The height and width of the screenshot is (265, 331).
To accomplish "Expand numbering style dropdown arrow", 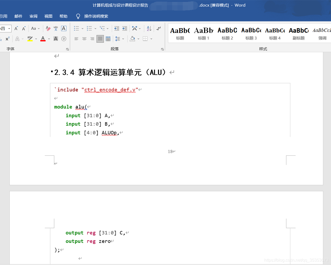I will click(95, 28).
